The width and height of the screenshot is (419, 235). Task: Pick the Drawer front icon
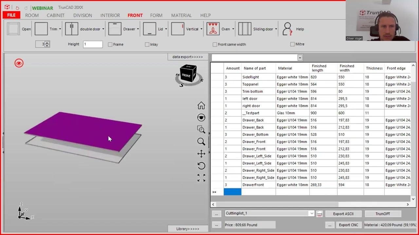click(115, 29)
